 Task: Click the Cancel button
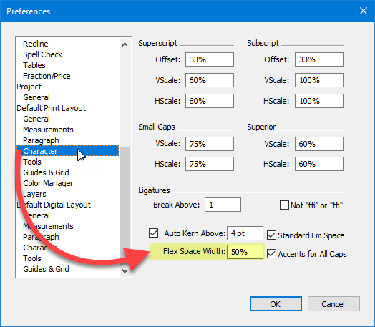click(333, 304)
